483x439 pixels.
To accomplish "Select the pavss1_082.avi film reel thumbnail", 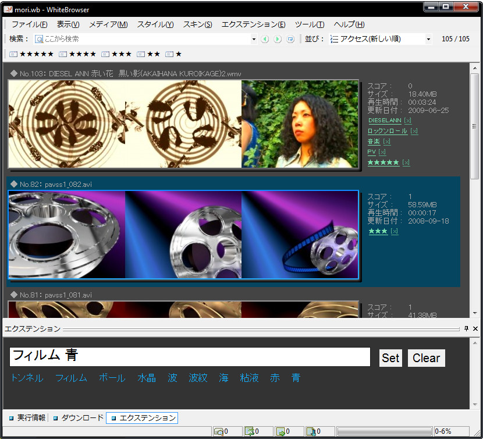I will pyautogui.click(x=183, y=235).
